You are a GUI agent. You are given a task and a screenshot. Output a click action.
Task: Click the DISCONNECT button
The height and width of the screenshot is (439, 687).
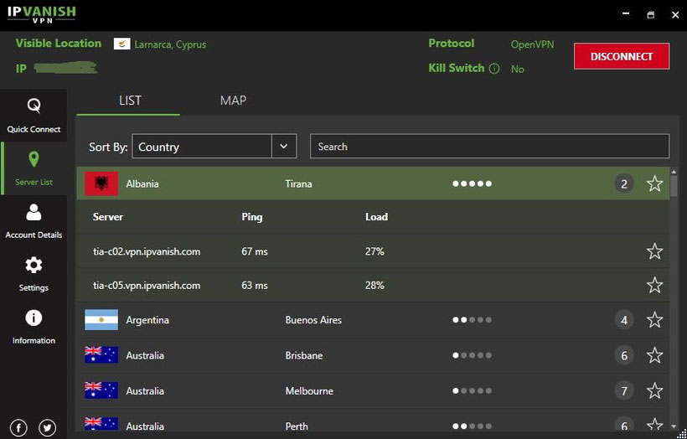(x=622, y=56)
